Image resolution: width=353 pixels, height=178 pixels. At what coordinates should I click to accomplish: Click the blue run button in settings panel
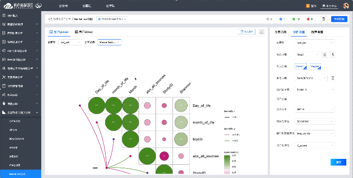[338, 162]
